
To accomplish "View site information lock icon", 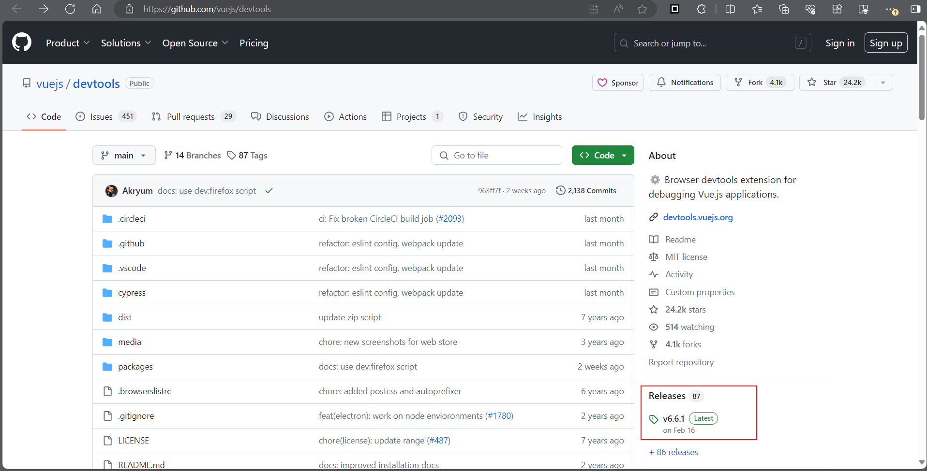I will pos(129,9).
